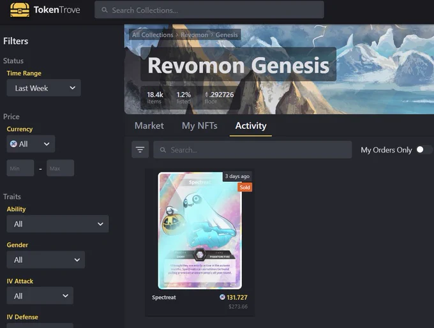Open the activity filter options icon

point(140,150)
